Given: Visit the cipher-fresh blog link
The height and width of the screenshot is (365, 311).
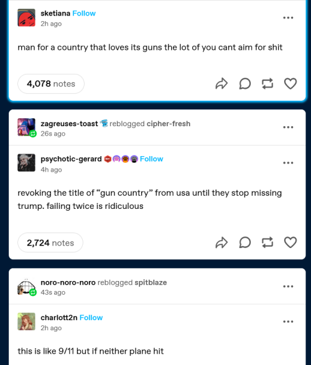Looking at the screenshot, I should tap(169, 124).
